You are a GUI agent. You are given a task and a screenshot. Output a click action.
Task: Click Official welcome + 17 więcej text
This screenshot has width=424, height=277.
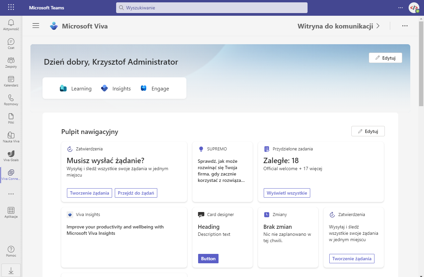pos(293,168)
